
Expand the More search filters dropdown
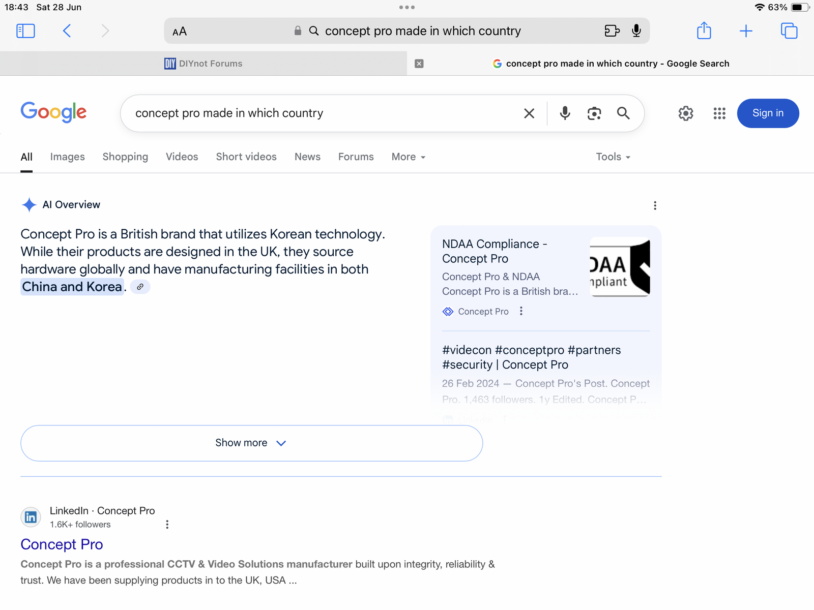pos(408,157)
